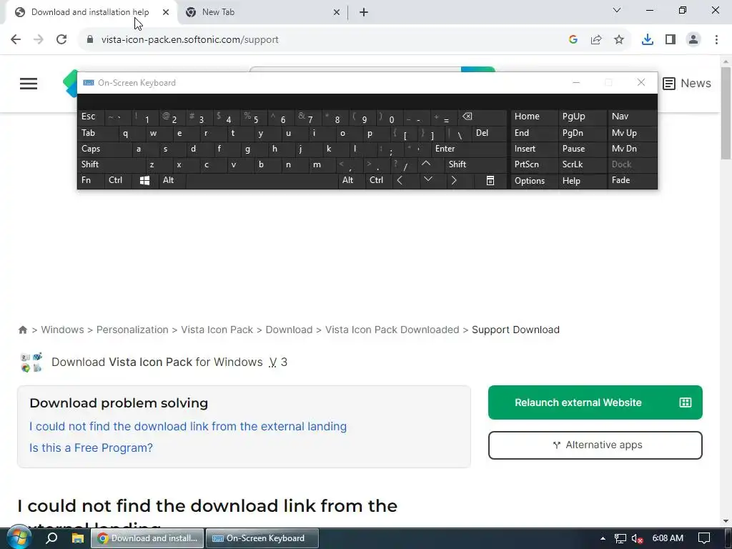Toggle Caps key on On-Screen Keyboard
Image resolution: width=732 pixels, height=549 pixels.
point(104,149)
